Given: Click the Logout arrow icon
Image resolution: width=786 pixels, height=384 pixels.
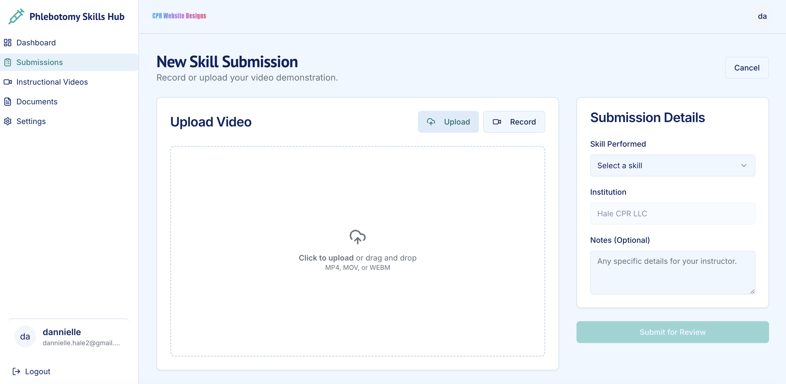Looking at the screenshot, I should 16,371.
